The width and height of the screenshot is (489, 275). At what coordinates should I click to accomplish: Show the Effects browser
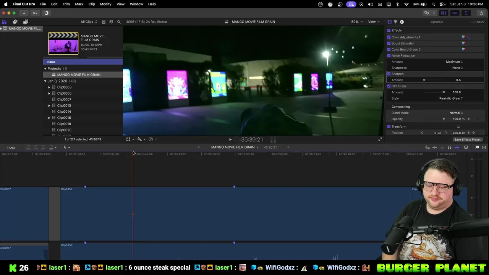(x=477, y=147)
